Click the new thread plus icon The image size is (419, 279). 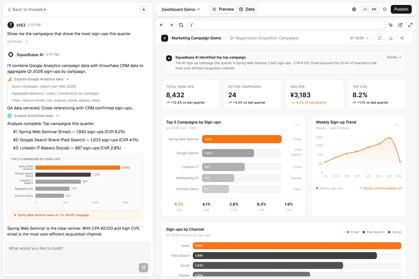coord(143,10)
